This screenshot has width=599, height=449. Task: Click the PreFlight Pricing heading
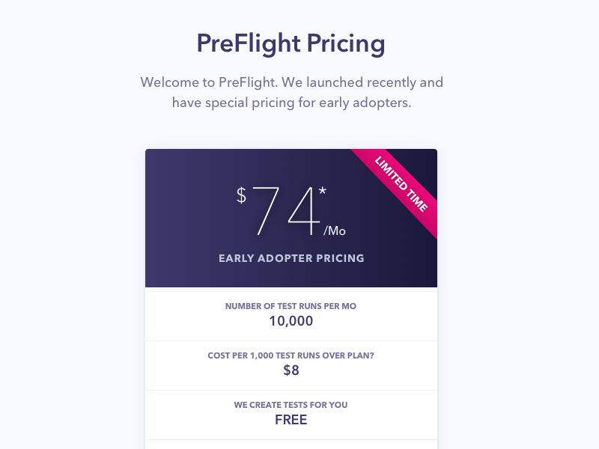coord(291,43)
